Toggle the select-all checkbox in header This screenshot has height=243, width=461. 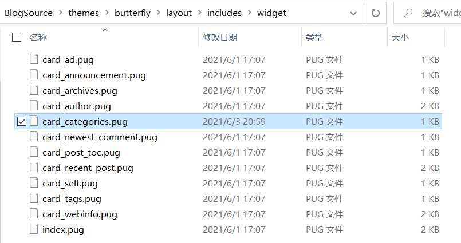click(17, 37)
